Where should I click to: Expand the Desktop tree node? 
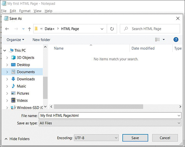click(7, 65)
